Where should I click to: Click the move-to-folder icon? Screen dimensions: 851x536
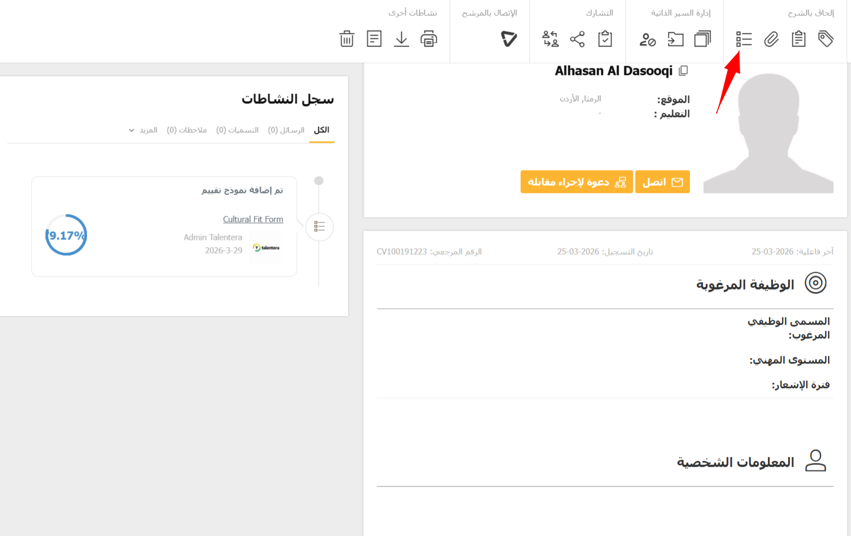click(676, 39)
